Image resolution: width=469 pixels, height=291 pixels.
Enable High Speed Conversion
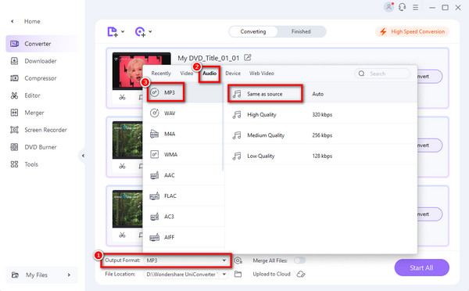(x=413, y=31)
